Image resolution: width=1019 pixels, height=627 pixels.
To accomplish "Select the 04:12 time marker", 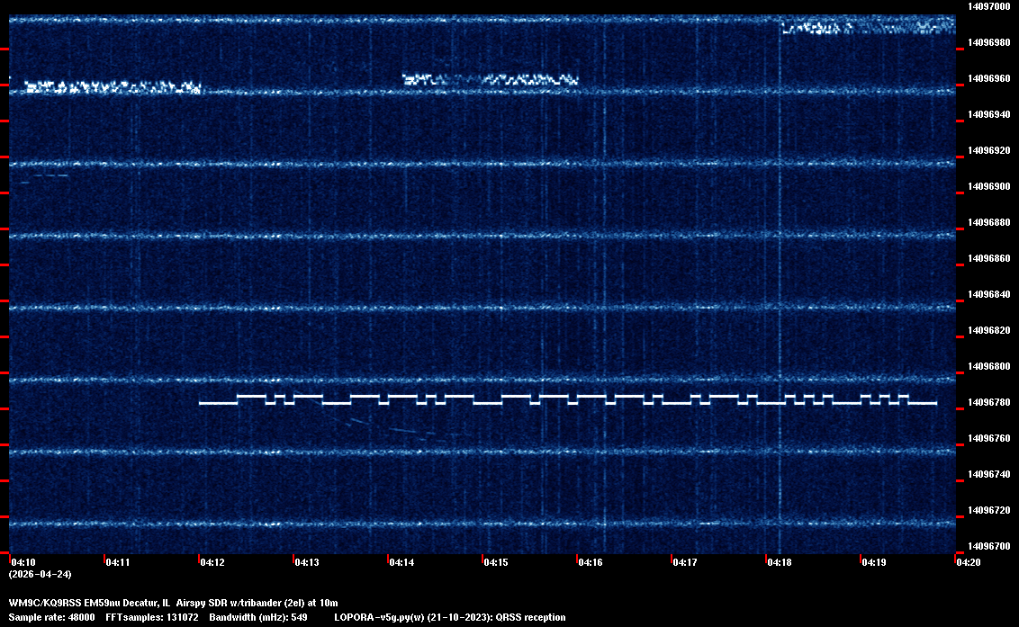I will coord(213,563).
